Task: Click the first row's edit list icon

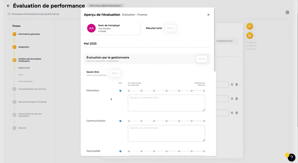Action: coord(232,84)
